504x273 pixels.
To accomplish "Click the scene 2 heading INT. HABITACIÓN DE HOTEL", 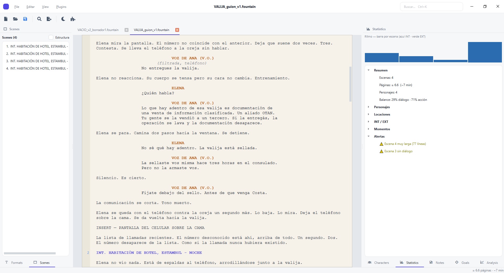I will [149, 253].
